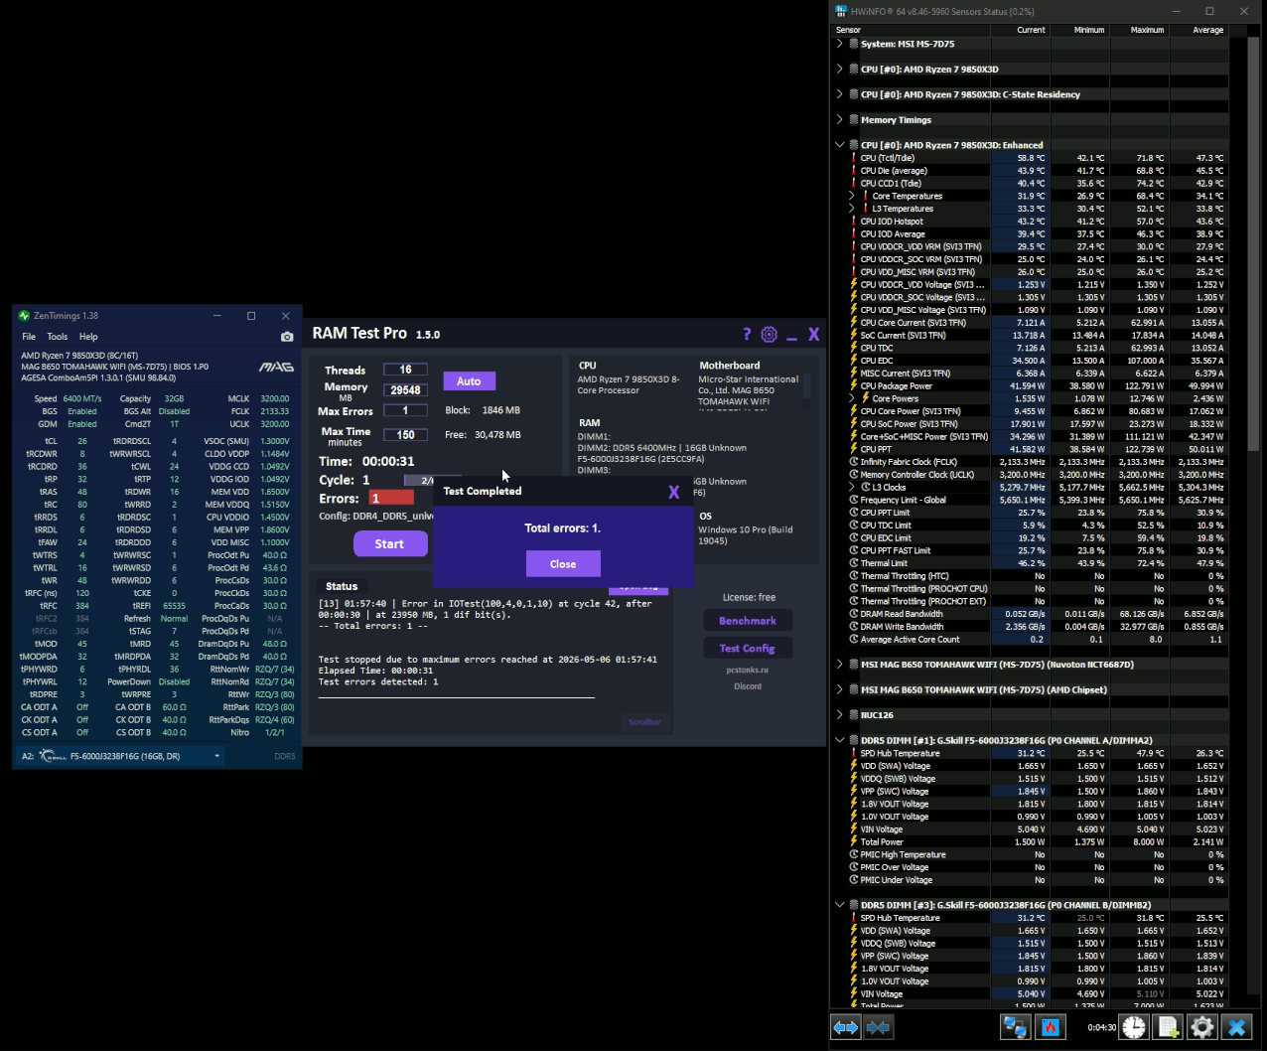The width and height of the screenshot is (1267, 1051).
Task: Click the MAG logo in ZenTimings
Action: (276, 368)
